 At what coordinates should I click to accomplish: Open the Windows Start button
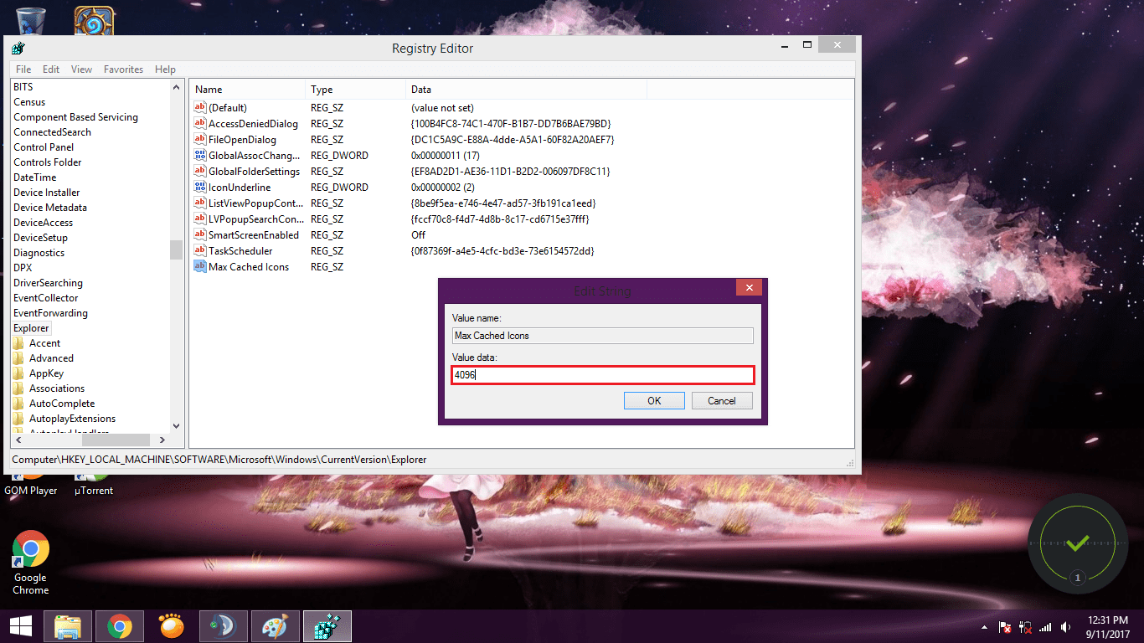(x=20, y=625)
